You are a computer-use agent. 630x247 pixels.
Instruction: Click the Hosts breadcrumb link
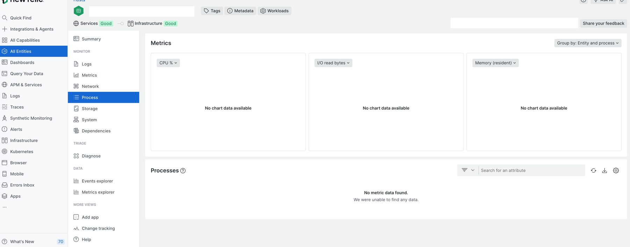pyautogui.click(x=79, y=1)
